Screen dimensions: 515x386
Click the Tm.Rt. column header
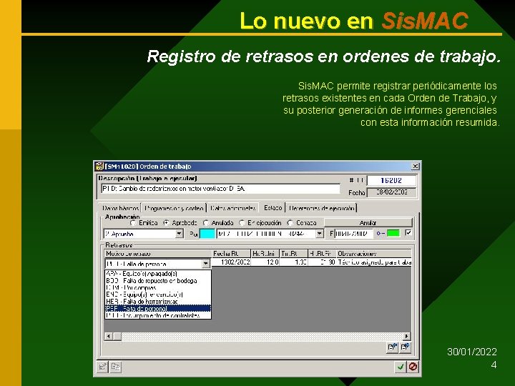pos(294,253)
